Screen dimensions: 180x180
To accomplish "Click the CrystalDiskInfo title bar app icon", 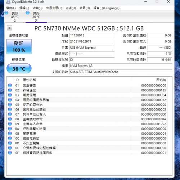I will pos(8,2).
